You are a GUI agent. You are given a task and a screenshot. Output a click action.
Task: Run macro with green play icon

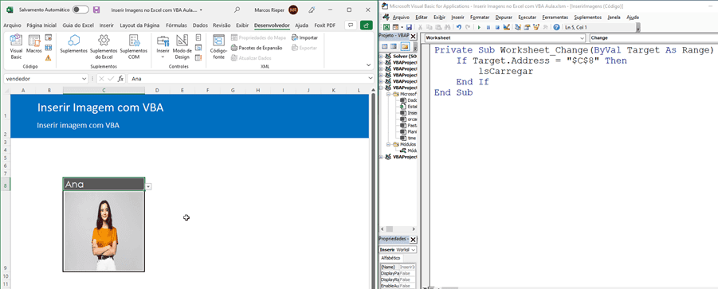coord(479,27)
